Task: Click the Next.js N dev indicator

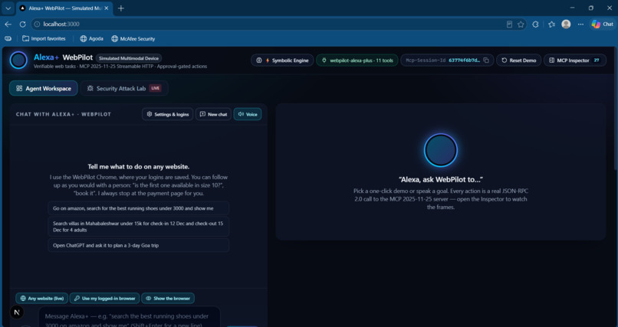Action: click(17, 312)
